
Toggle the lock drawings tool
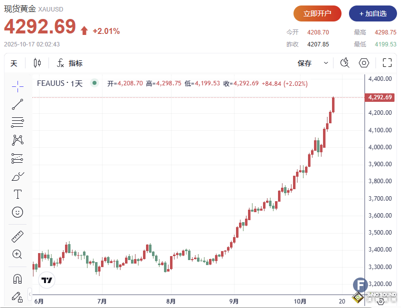click(17, 297)
